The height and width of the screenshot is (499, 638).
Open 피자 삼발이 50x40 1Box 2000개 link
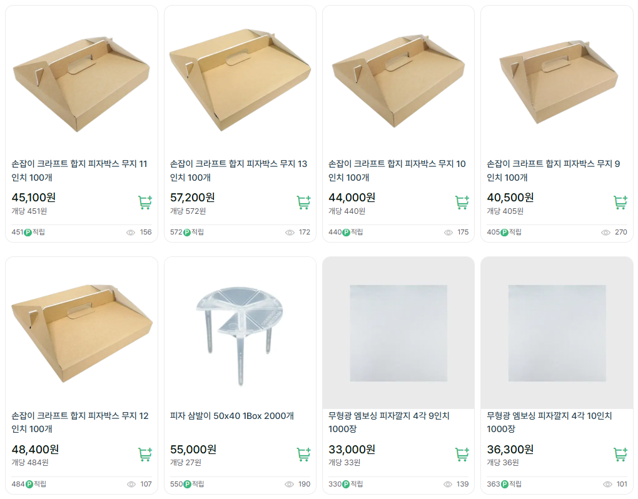232,416
